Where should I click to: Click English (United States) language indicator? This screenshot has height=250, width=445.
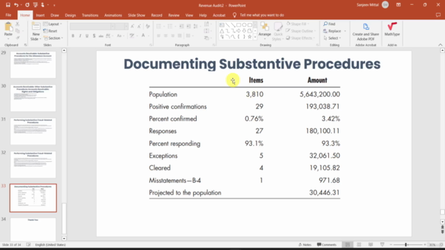point(50,244)
